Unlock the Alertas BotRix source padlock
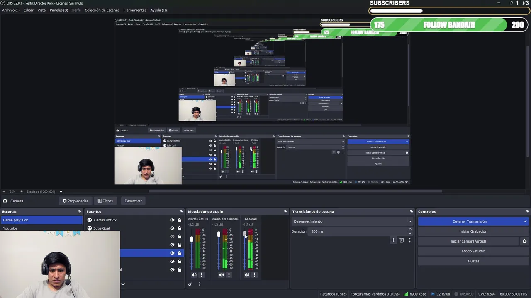 tap(179, 220)
